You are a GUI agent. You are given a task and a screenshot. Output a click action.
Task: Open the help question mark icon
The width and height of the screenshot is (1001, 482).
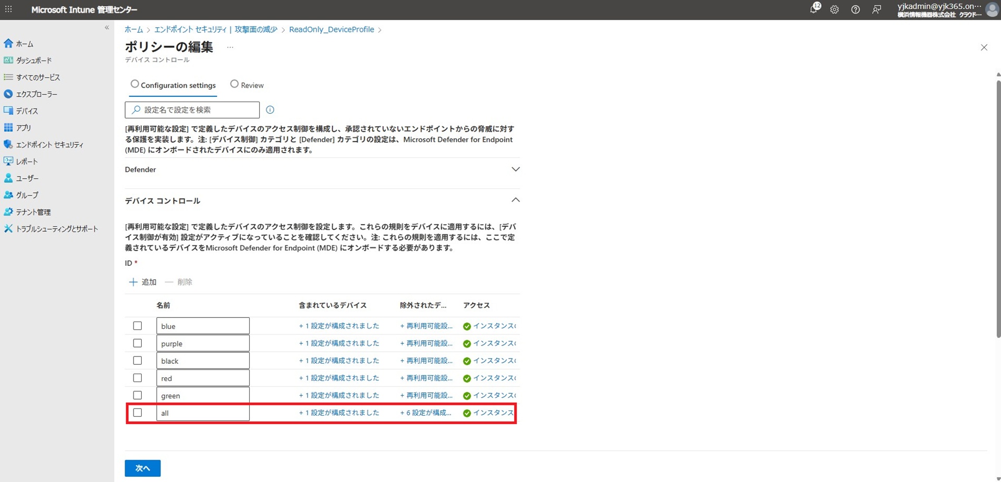pyautogui.click(x=856, y=9)
